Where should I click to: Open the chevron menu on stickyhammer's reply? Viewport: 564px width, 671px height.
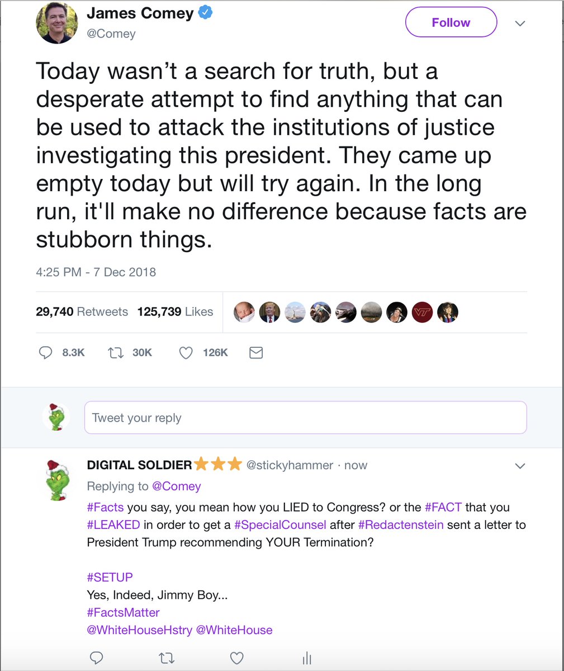[x=520, y=466]
